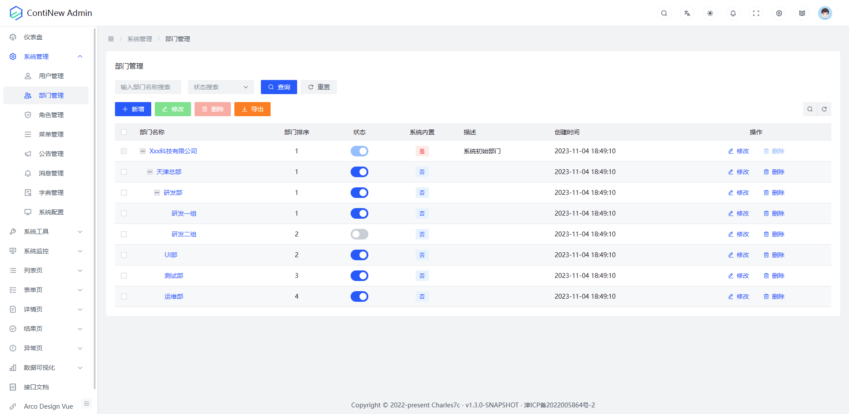The image size is (849, 414).
Task: Click the blue 新增 button
Action: (x=133, y=109)
